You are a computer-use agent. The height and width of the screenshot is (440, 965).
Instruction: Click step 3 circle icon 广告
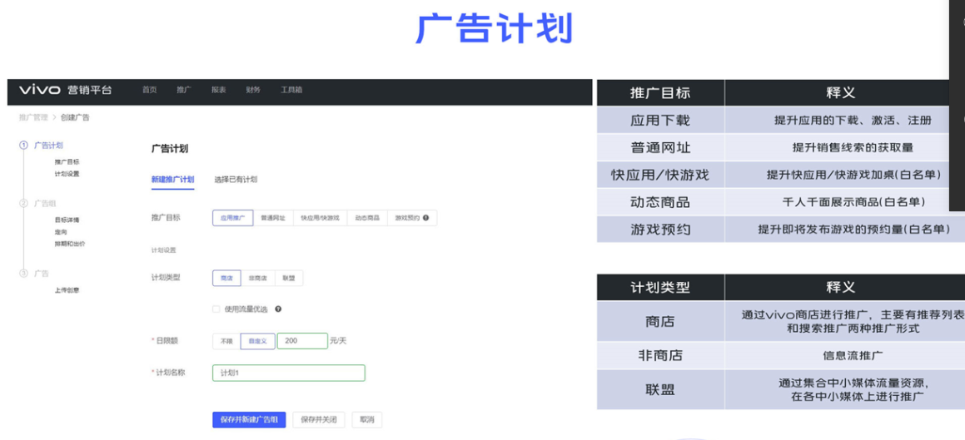23,274
